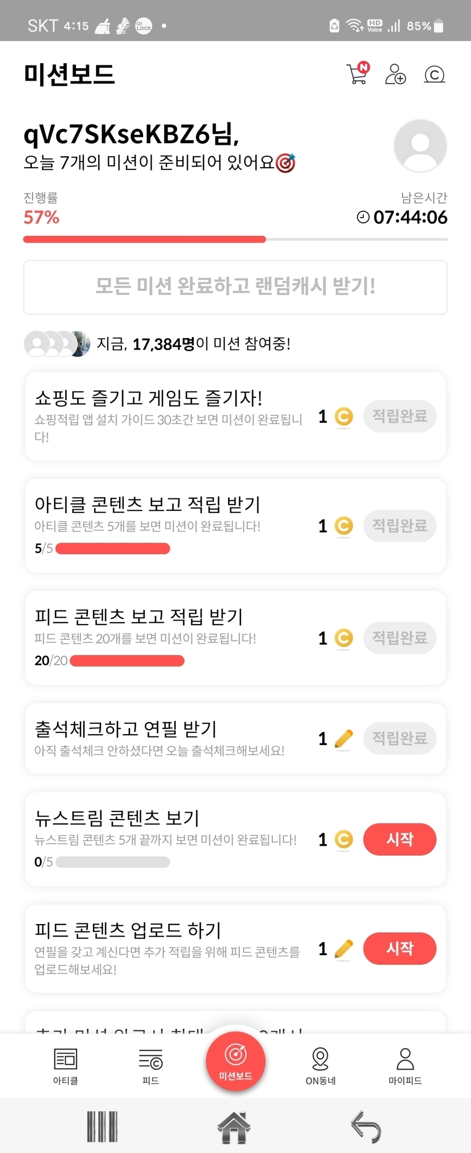Click the overall mission progress bar
The image size is (471, 1153).
pos(235,240)
